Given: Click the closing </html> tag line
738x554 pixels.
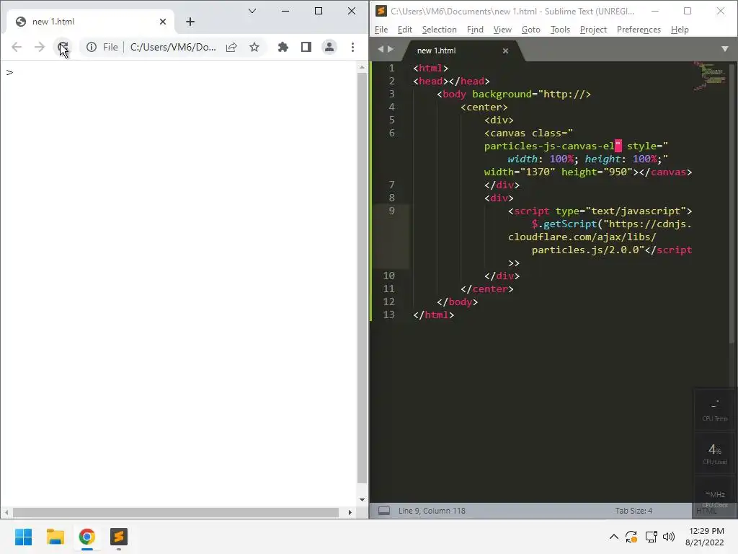Looking at the screenshot, I should [433, 315].
